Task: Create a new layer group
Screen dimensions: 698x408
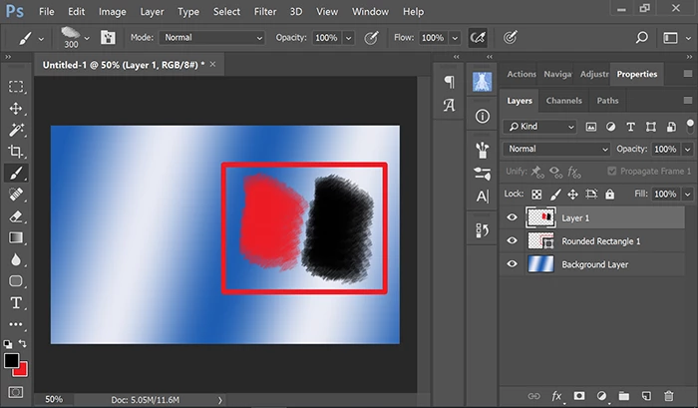Action: click(x=623, y=396)
